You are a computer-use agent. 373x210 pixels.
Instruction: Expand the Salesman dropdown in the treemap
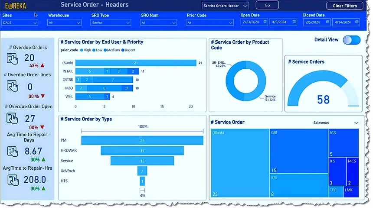[356, 123]
